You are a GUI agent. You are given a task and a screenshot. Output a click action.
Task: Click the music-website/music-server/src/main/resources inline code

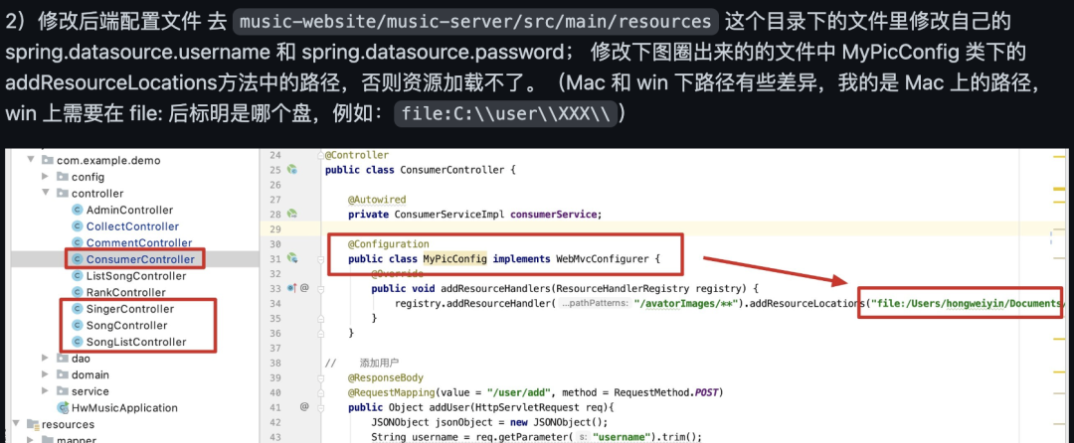476,22
